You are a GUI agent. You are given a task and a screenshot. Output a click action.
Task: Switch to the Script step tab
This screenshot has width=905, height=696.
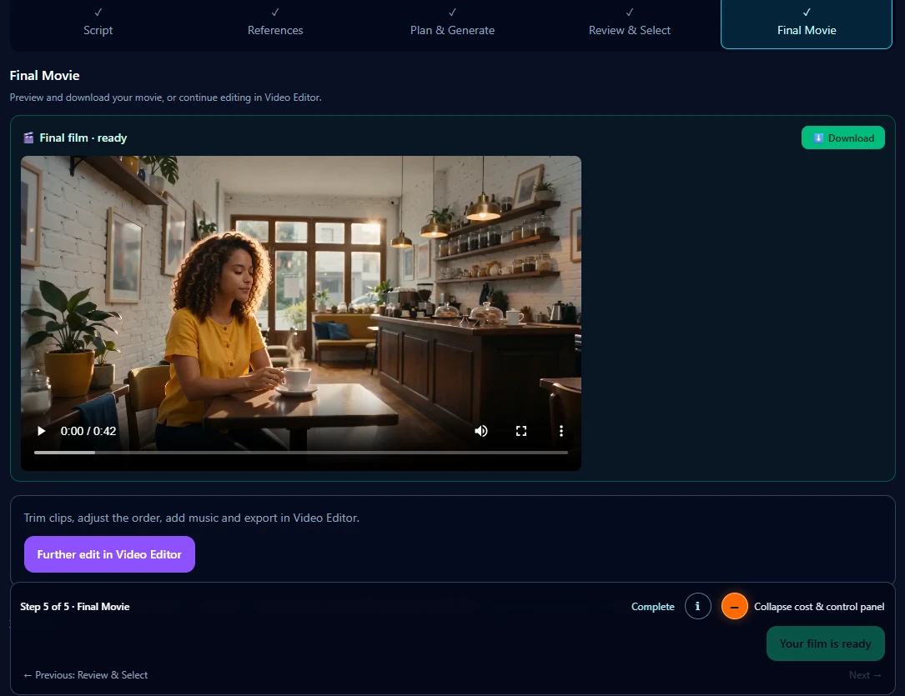pyautogui.click(x=98, y=23)
